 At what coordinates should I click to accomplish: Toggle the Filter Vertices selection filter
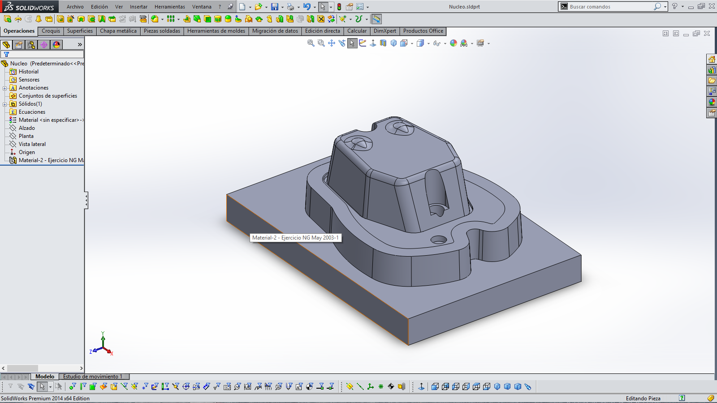click(x=72, y=386)
